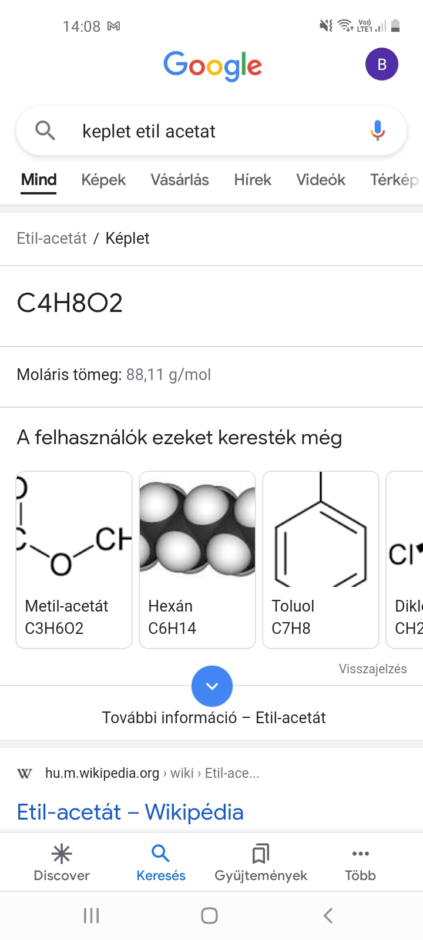
Task: Expand further info with blue chevron
Action: point(212,686)
